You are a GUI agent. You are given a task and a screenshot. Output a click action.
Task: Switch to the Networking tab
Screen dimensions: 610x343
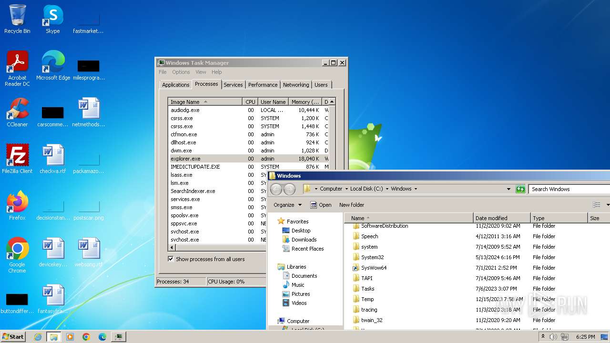[x=296, y=85]
